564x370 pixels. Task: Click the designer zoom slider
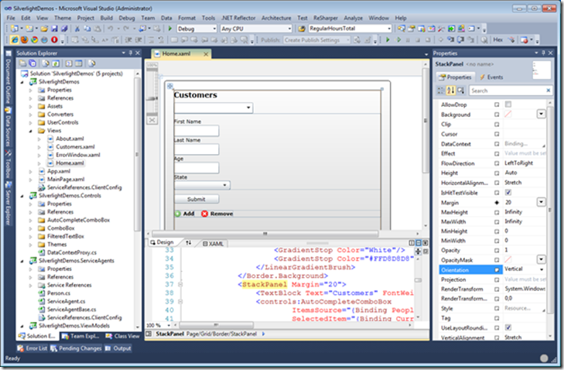coord(152,98)
